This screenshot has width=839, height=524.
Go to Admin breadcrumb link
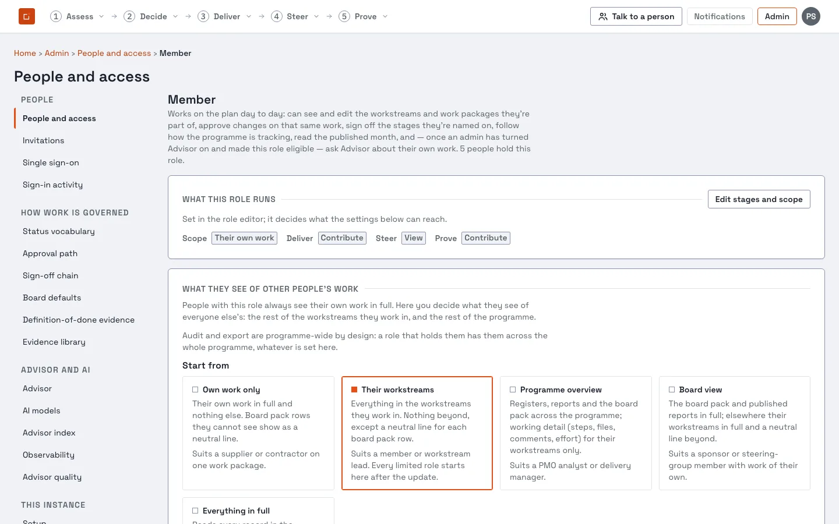tap(57, 53)
